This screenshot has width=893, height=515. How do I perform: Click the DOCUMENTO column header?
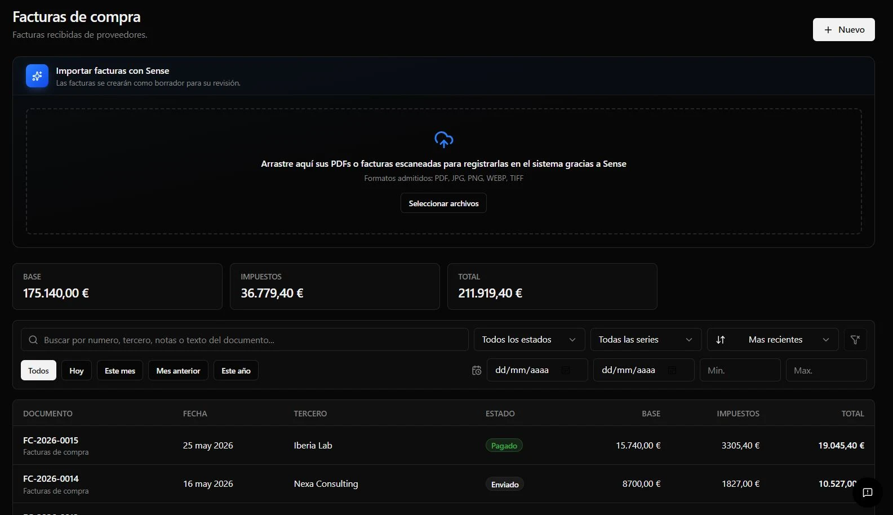(x=48, y=414)
